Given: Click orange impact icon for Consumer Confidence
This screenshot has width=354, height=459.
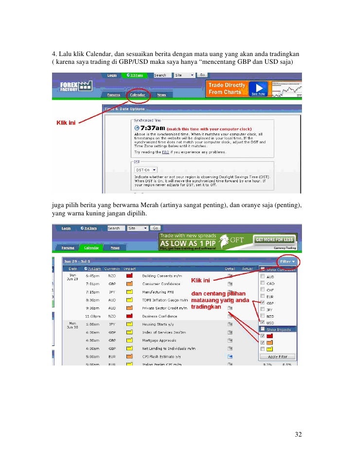Looking at the screenshot, I should [x=129, y=284].
